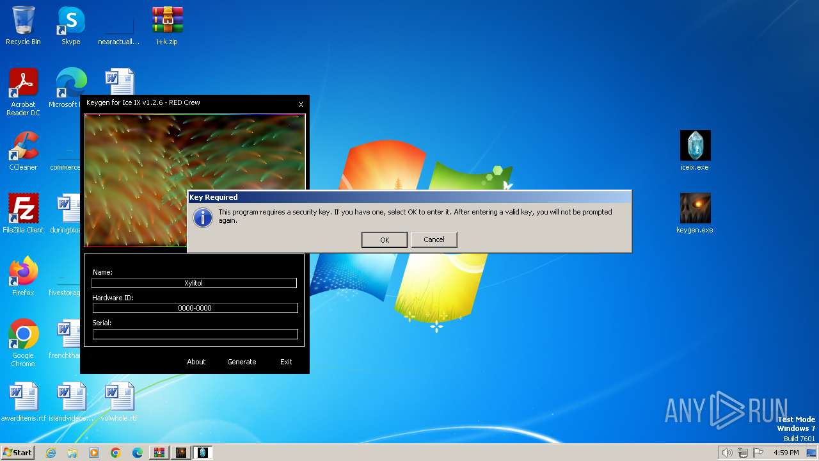Click Exit in the keygen window
This screenshot has height=461, width=819.
click(286, 362)
